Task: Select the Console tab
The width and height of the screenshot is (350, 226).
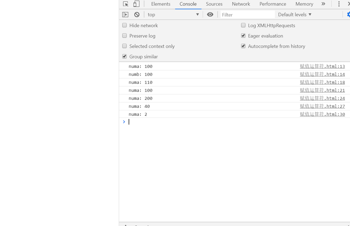Action: click(188, 4)
